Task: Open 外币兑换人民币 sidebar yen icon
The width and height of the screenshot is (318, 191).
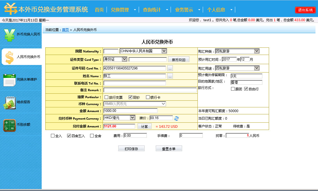Action: pos(10,35)
